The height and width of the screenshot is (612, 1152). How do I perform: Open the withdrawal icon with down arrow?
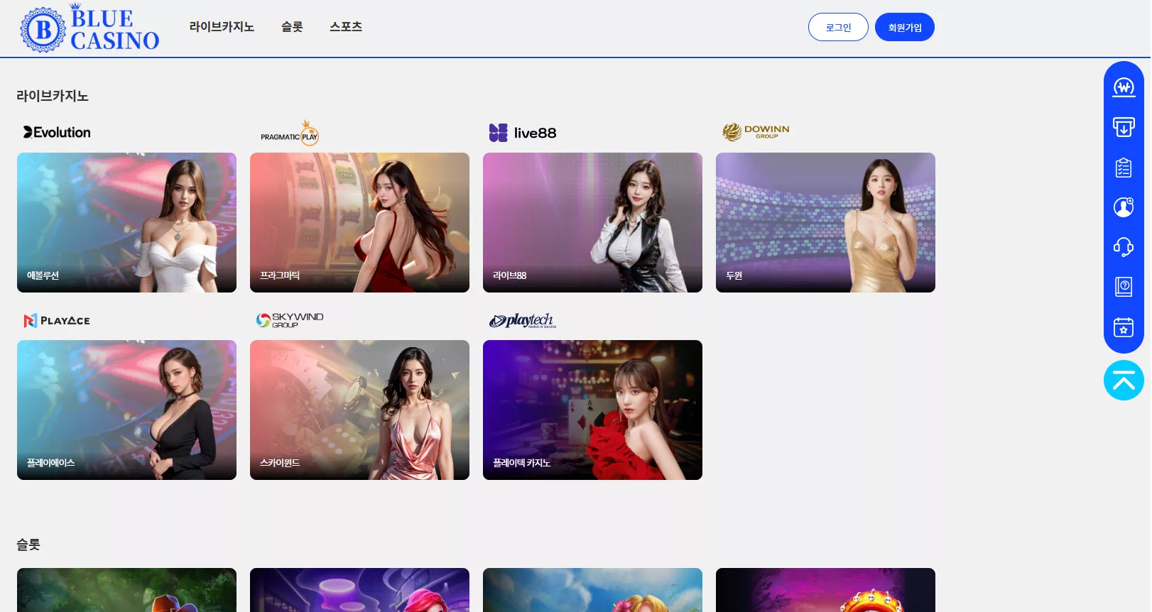tap(1124, 127)
